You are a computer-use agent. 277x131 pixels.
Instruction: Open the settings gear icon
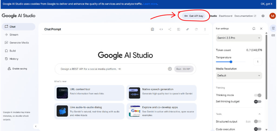pyautogui.click(x=263, y=16)
